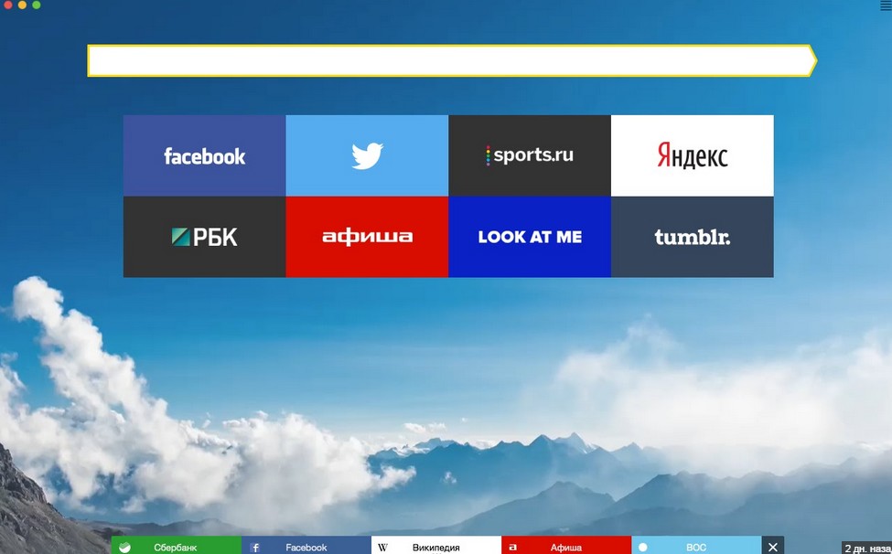The width and height of the screenshot is (892, 554).
Task: Switch to the Сбербанк tab
Action: pyautogui.click(x=177, y=546)
